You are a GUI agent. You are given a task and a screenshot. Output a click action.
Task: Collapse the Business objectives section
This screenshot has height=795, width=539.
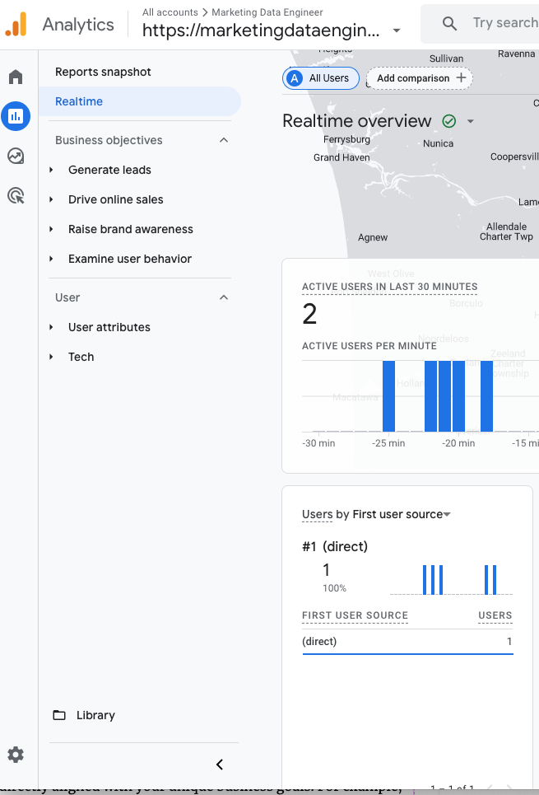[x=223, y=140]
